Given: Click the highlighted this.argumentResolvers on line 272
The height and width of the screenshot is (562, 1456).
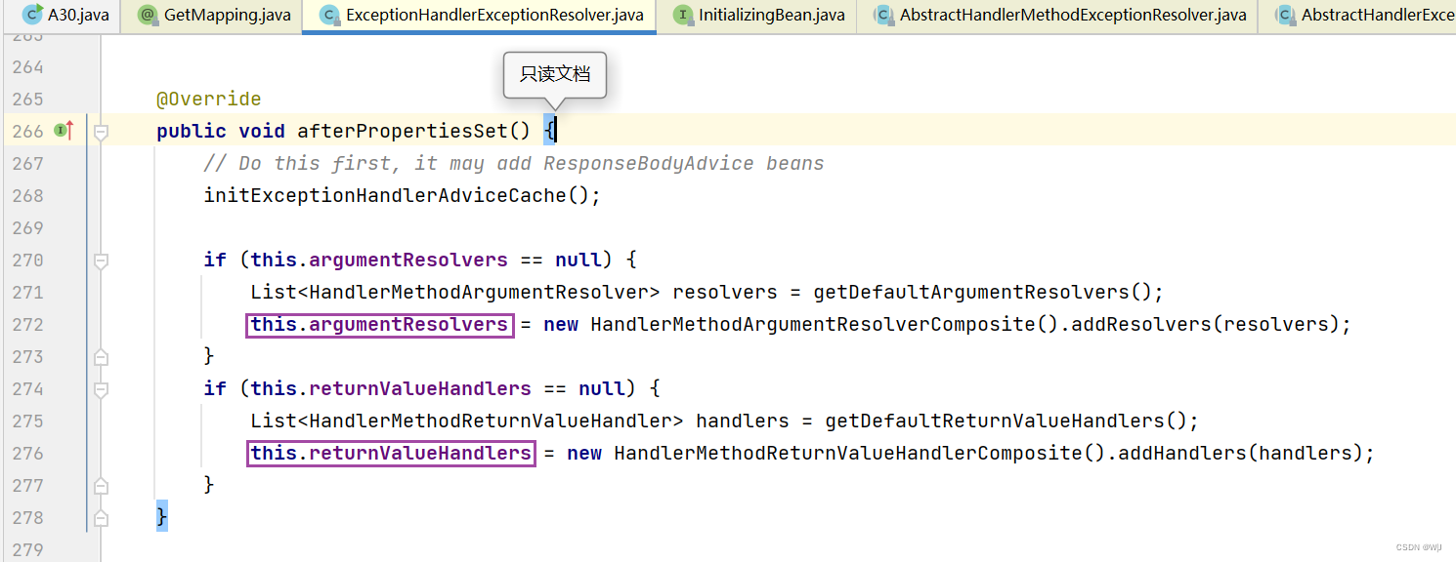Looking at the screenshot, I should (379, 324).
